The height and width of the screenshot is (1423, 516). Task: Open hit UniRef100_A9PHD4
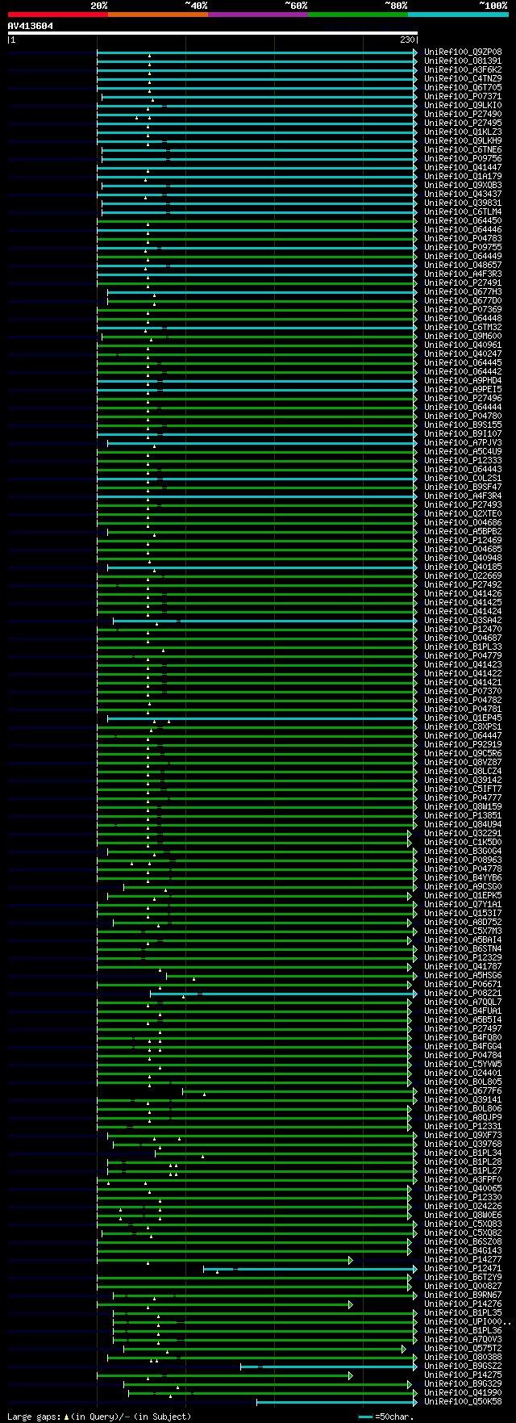463,381
